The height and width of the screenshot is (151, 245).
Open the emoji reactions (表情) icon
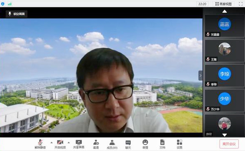(x=145, y=144)
